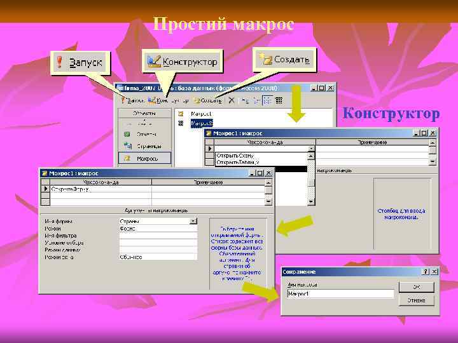Open Отчеты in the Objects sidebar
The image size is (458, 343).
[146, 134]
